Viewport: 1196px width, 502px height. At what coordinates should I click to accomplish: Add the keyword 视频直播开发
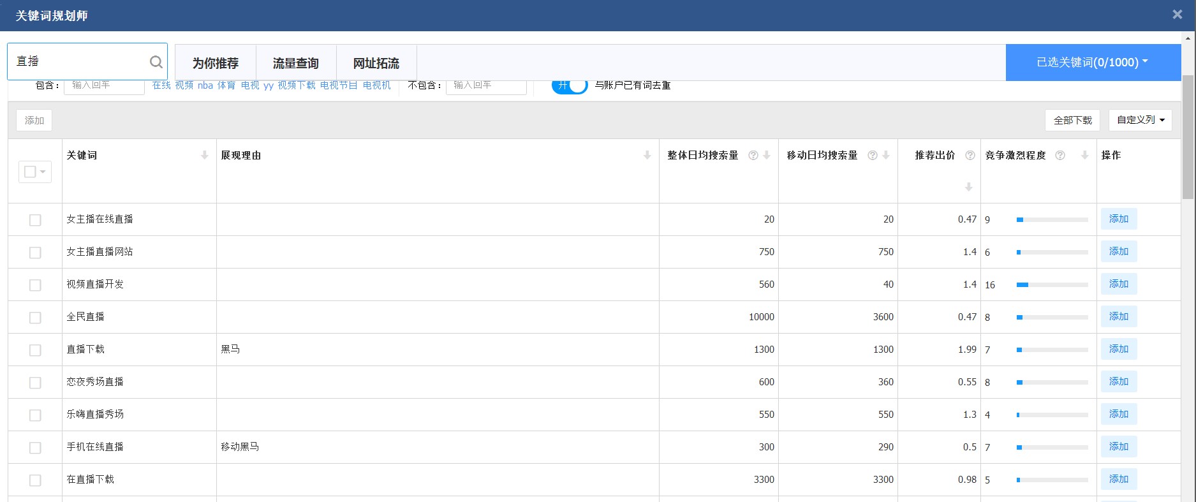tap(1119, 284)
